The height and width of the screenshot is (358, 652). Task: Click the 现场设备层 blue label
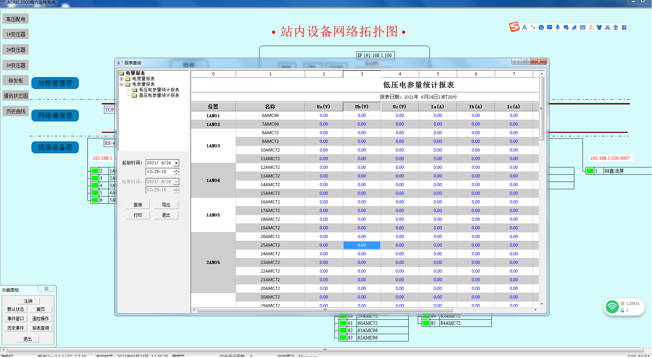coord(55,147)
